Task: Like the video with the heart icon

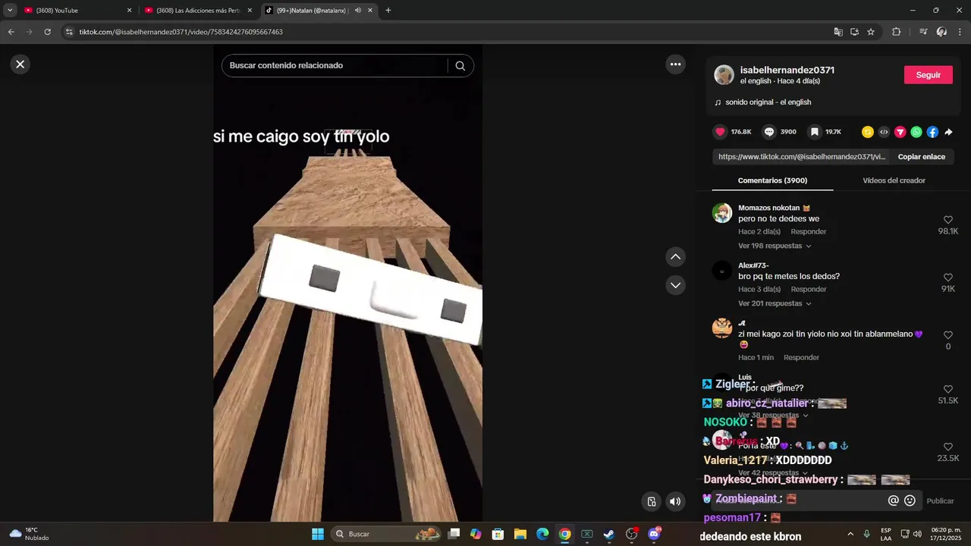Action: pos(720,132)
